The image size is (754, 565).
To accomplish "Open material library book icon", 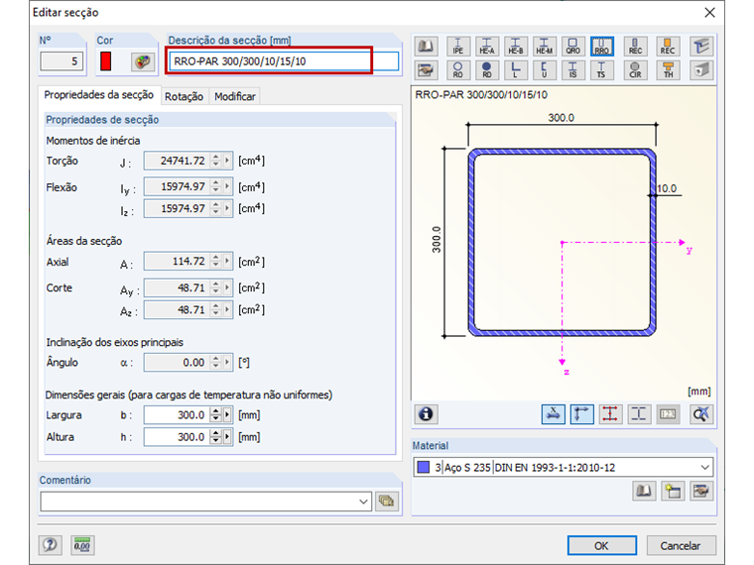I will click(x=644, y=491).
